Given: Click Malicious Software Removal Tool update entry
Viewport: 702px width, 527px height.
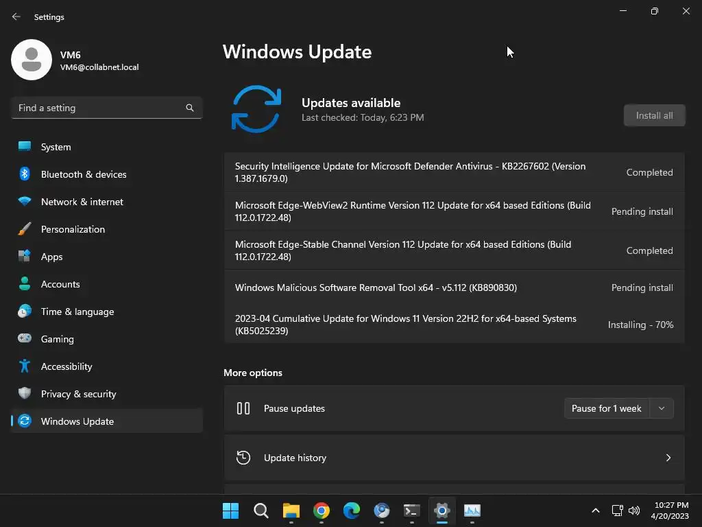Looking at the screenshot, I should click(x=454, y=288).
